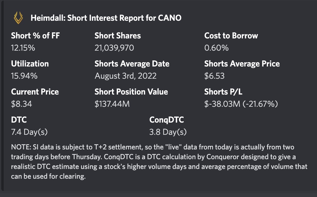Screen dimensions: 317x197
Task: Select the Heimdall Short Interest Report title
Action: [106, 18]
